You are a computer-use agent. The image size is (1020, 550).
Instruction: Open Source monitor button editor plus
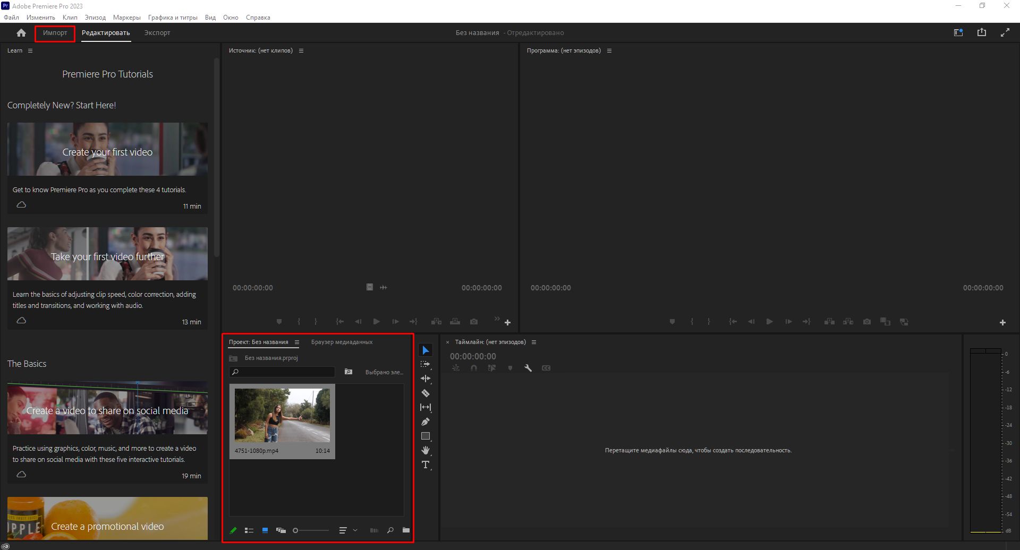(507, 322)
